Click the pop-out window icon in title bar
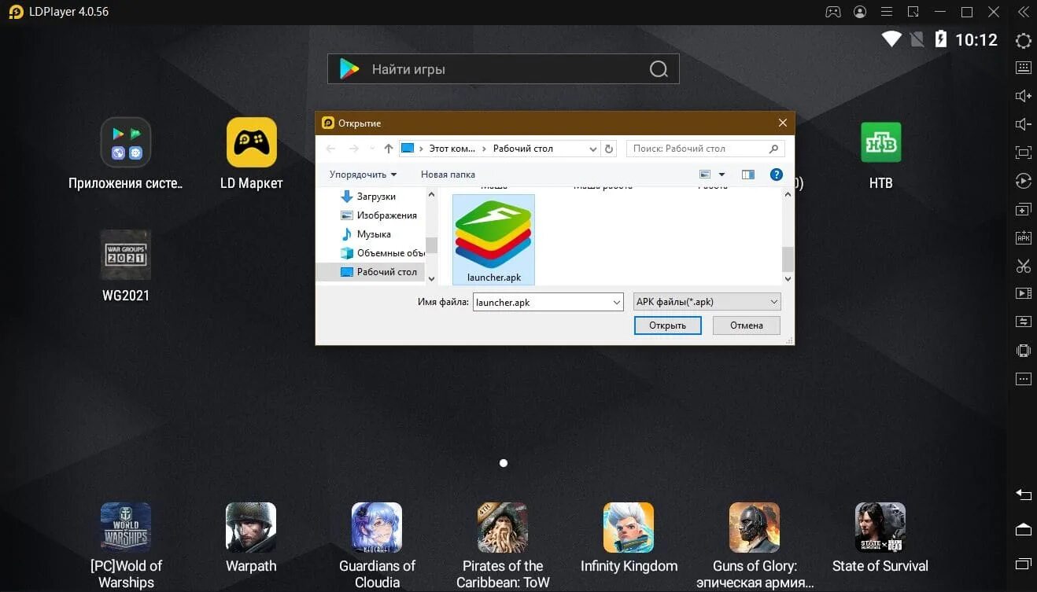 [x=913, y=12]
